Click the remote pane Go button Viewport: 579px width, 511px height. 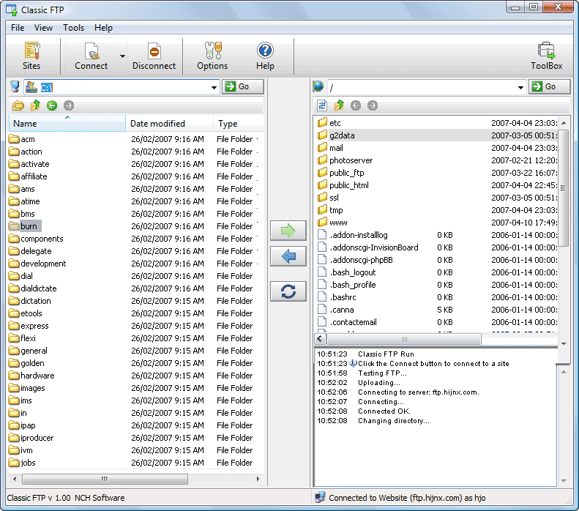coord(549,86)
